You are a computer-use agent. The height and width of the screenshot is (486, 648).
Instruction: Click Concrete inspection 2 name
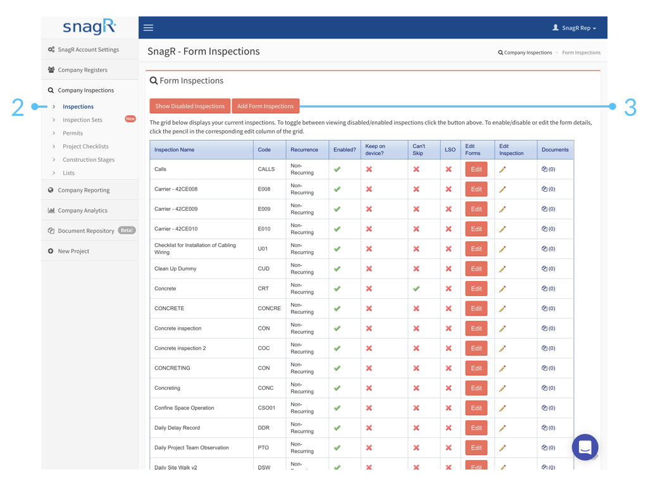coord(180,348)
